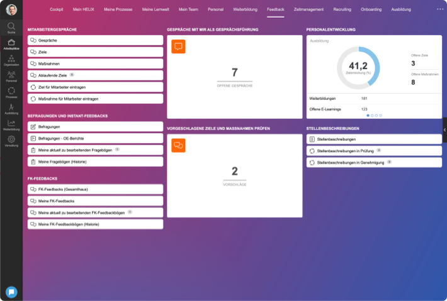Click the Stellenbeschreibungen document icon
447x301 pixels.
[x=312, y=139]
